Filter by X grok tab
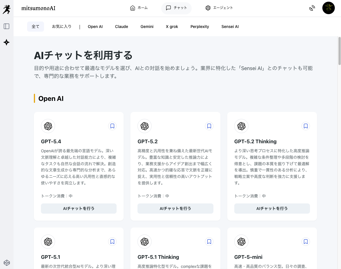The image size is (341, 269). coord(172,27)
